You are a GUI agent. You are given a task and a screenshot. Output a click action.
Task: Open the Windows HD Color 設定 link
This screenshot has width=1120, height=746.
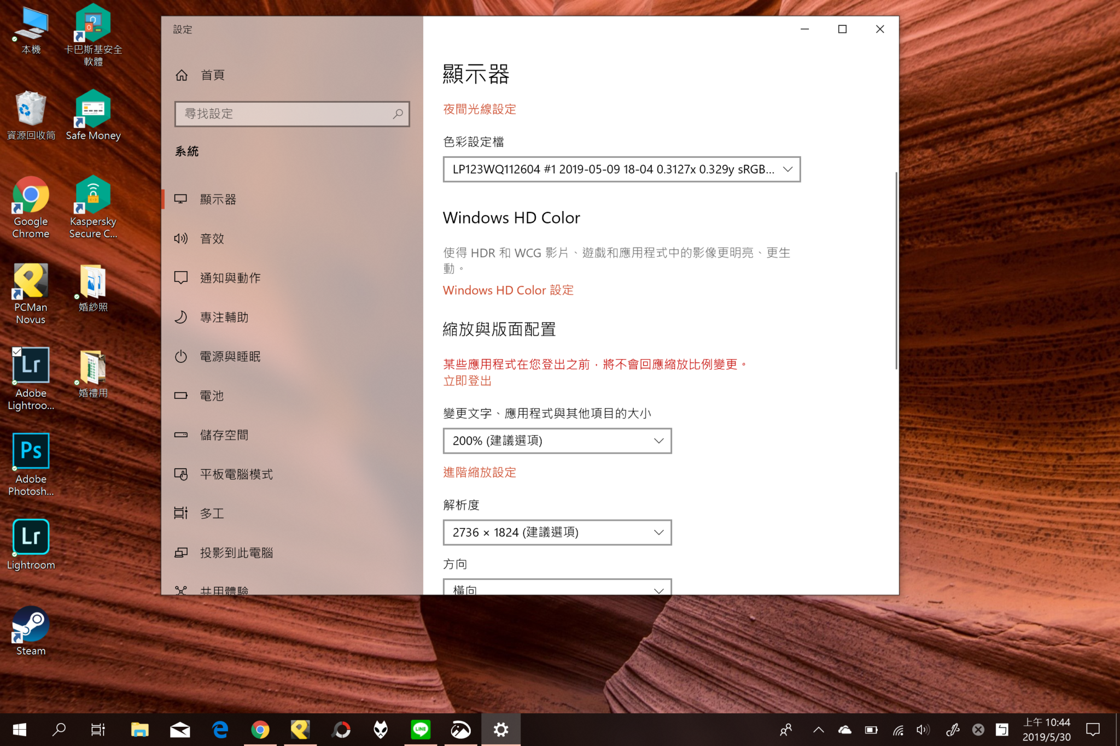tap(508, 290)
